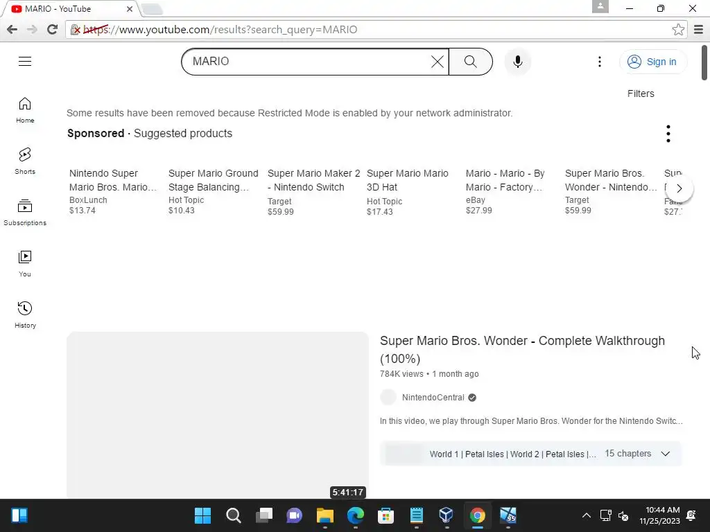
Task: Open the Chat app on taskbar
Action: tap(294, 515)
